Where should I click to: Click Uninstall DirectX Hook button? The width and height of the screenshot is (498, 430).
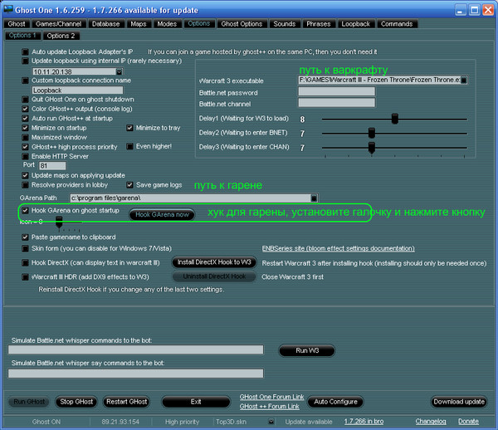click(214, 276)
